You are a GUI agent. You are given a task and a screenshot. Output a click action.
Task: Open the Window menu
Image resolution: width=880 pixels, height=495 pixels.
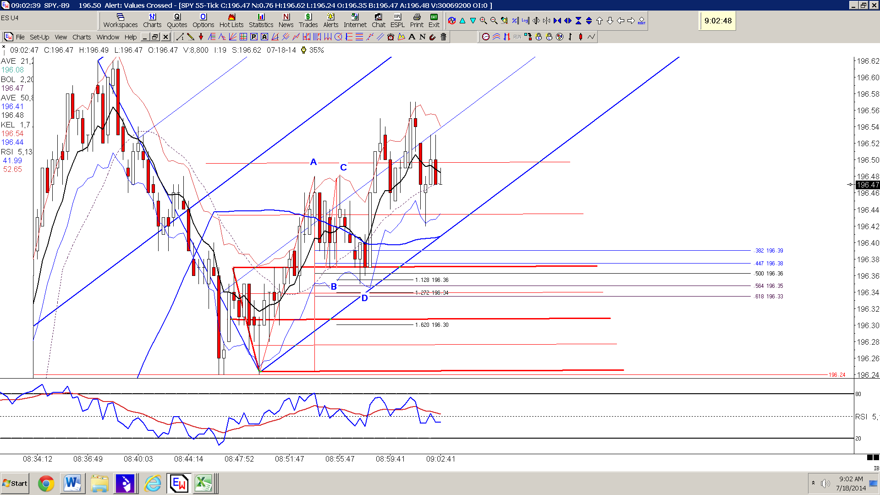coord(108,37)
